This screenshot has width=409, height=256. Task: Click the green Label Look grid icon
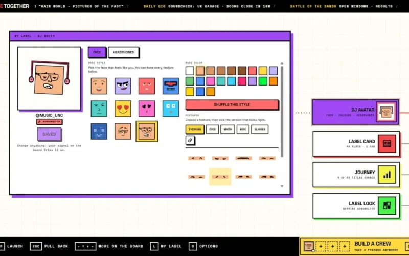(387, 206)
